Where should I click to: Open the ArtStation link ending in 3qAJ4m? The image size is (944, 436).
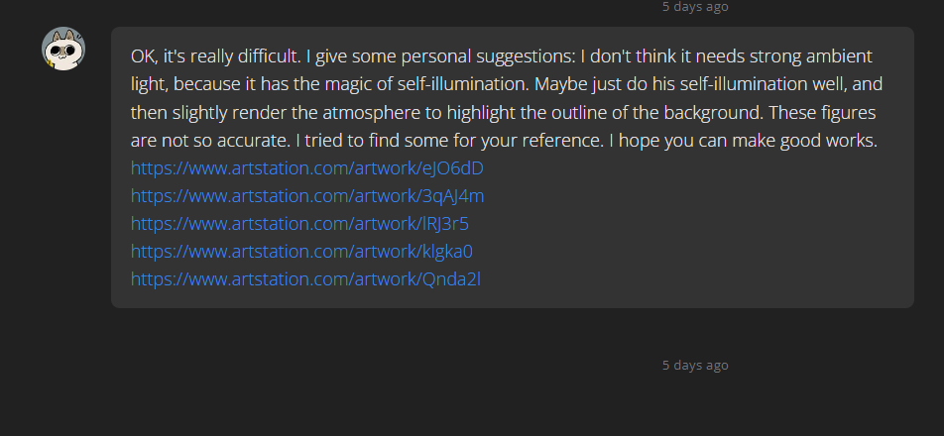point(307,195)
